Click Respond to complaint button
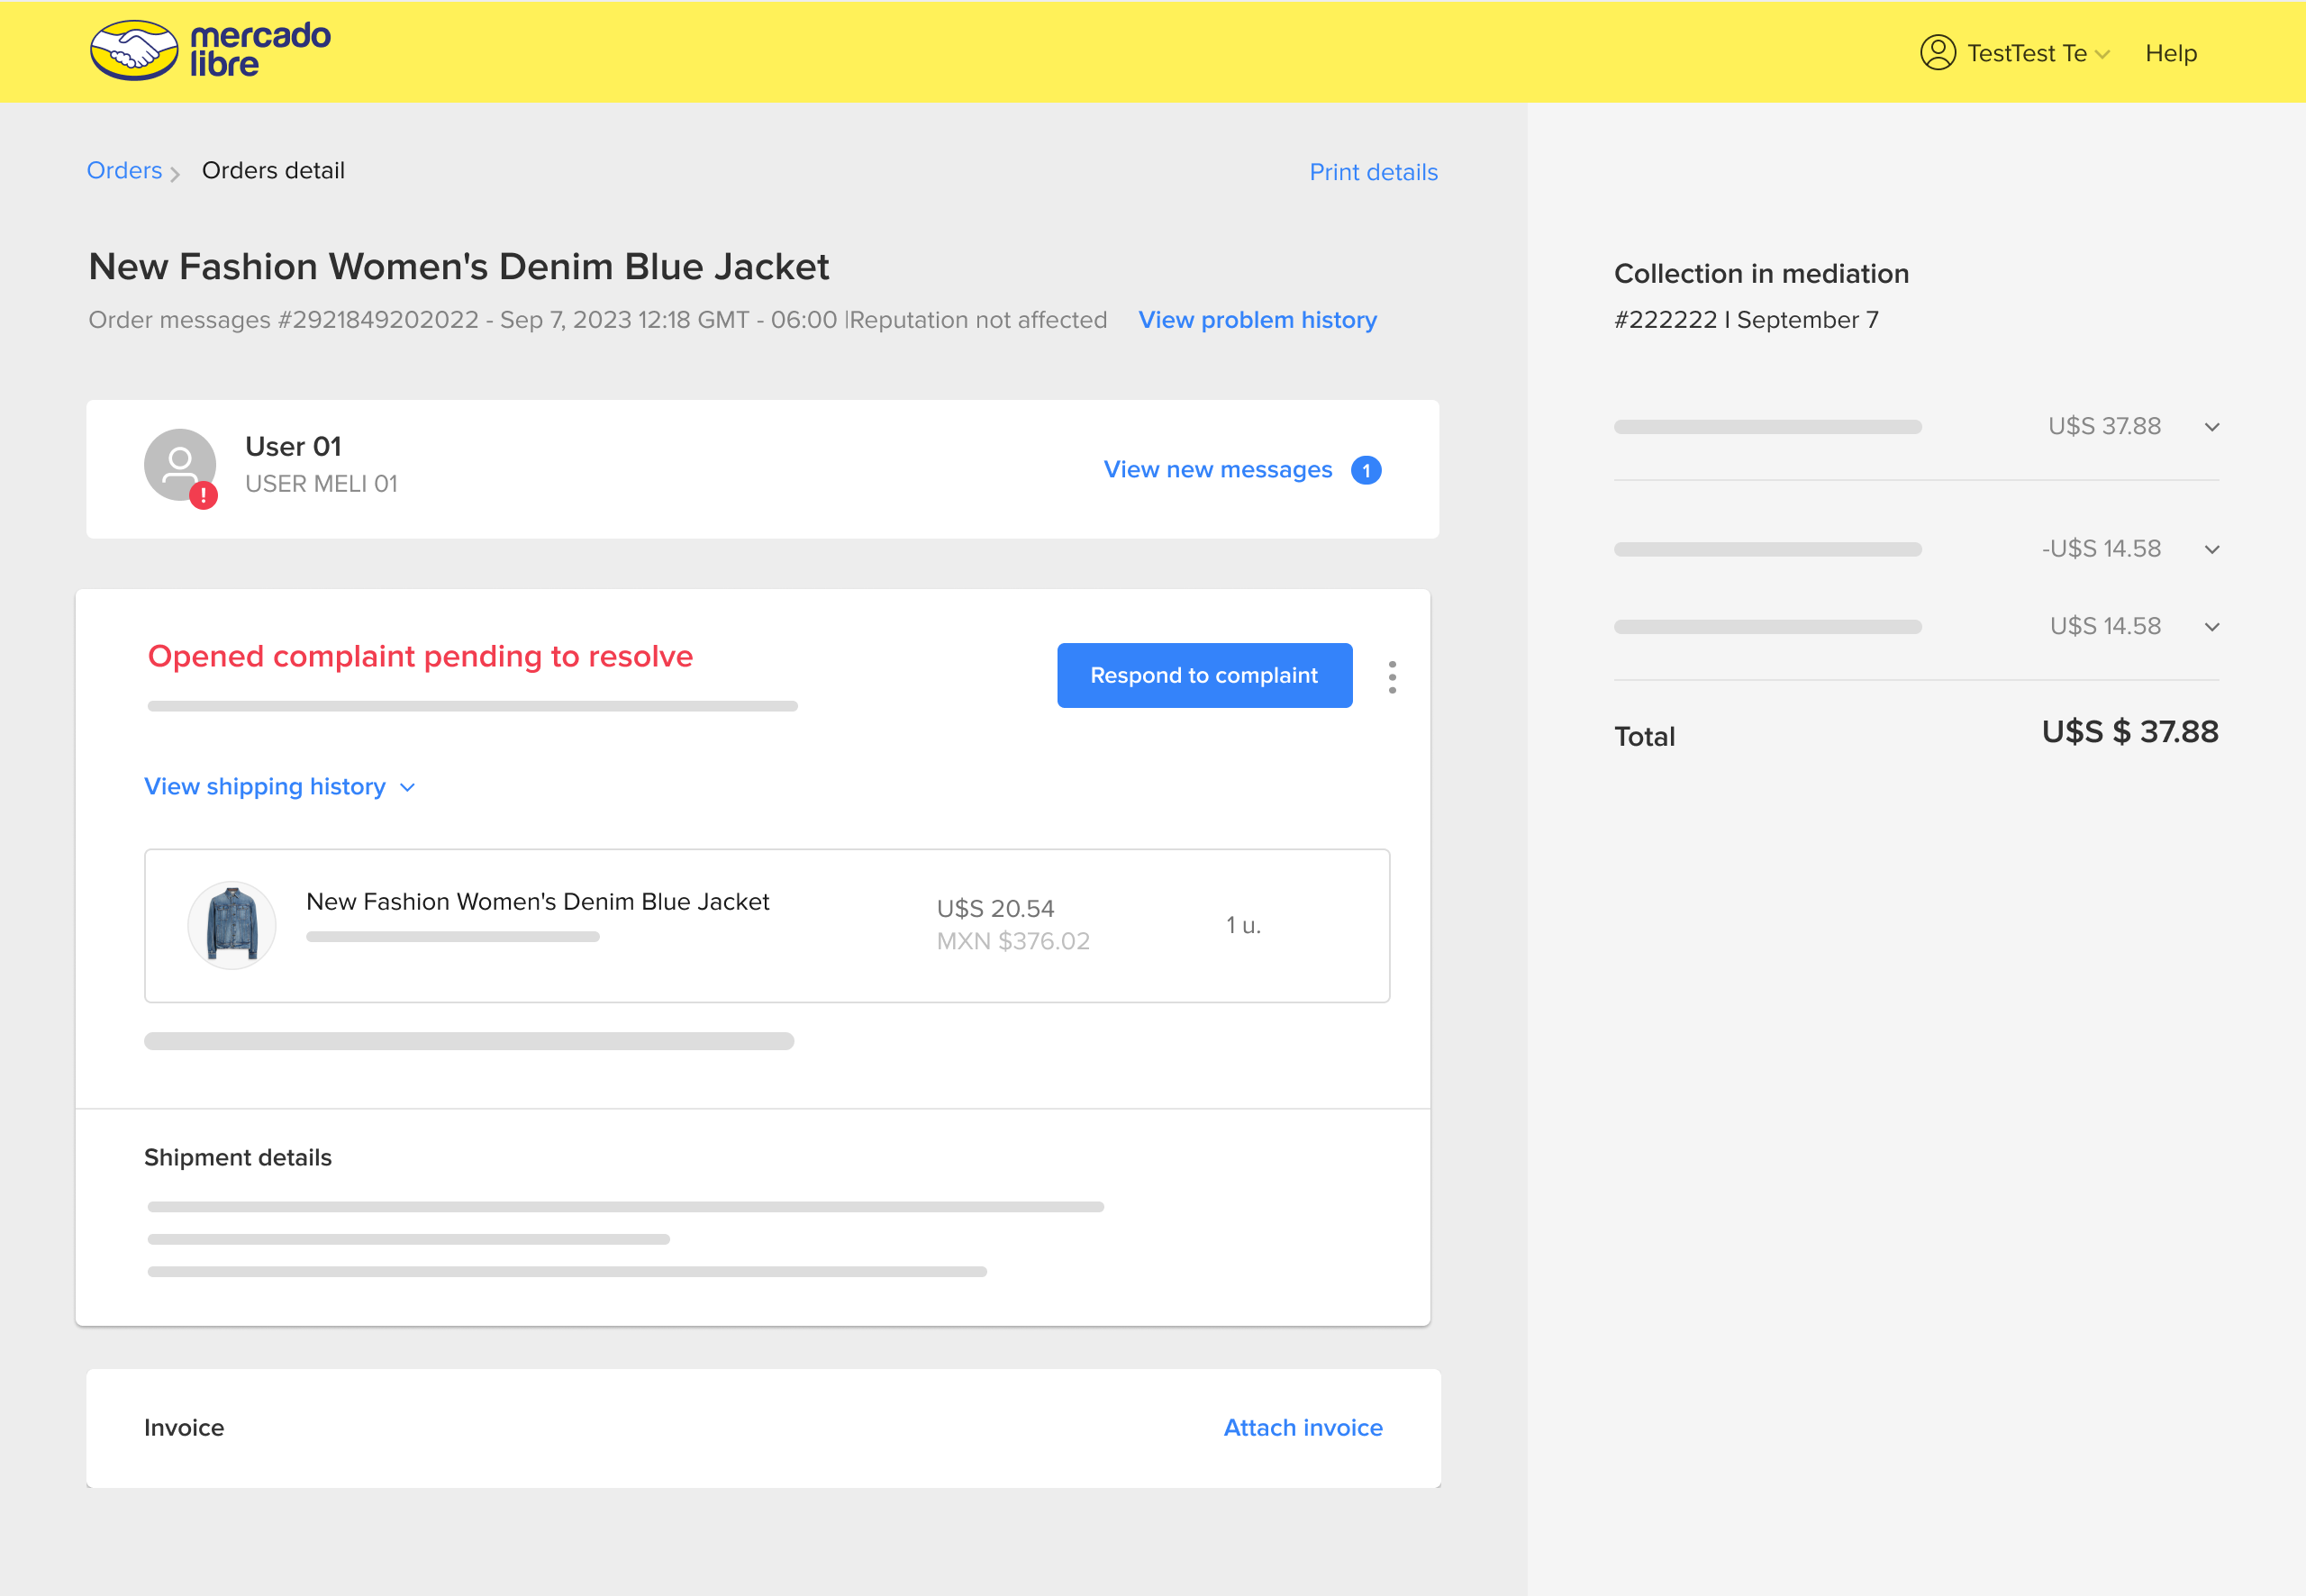Viewport: 2306px width, 1596px height. tap(1203, 676)
